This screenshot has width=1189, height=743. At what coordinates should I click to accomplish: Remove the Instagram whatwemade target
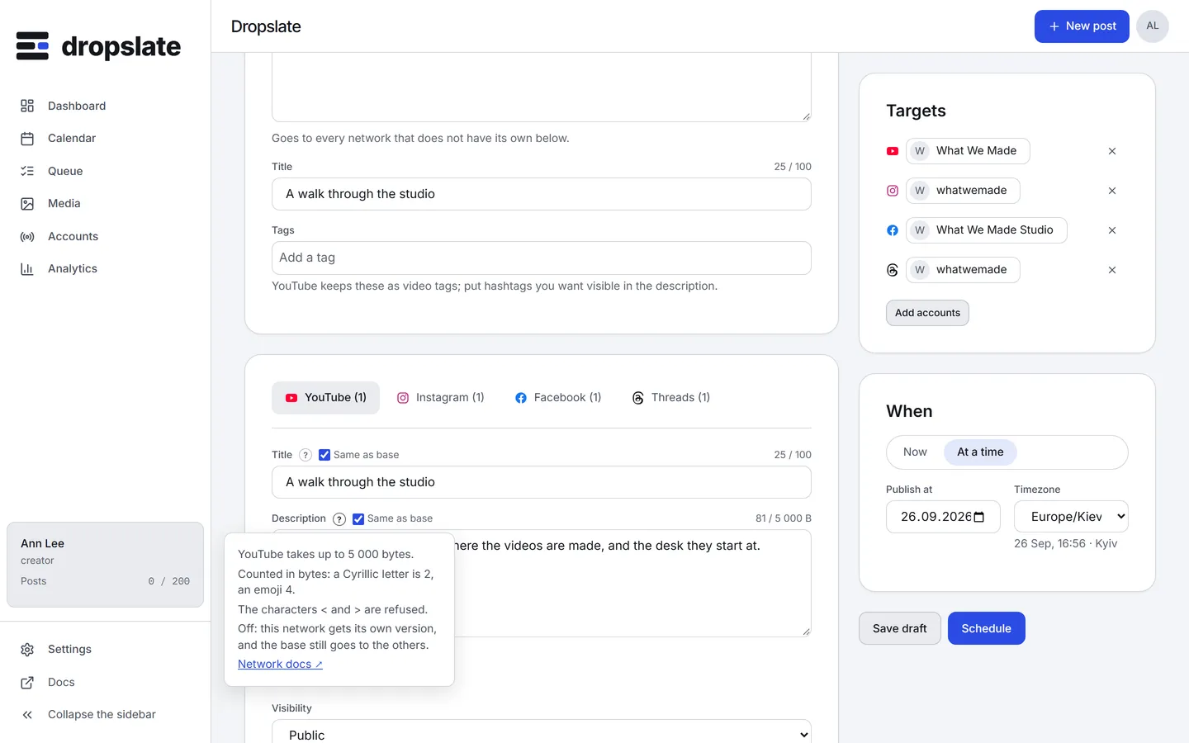tap(1112, 191)
